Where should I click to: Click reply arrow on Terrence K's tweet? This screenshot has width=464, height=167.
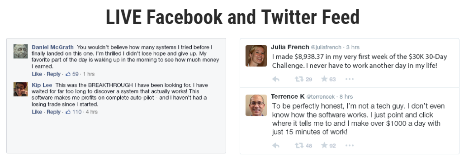pos(276,145)
